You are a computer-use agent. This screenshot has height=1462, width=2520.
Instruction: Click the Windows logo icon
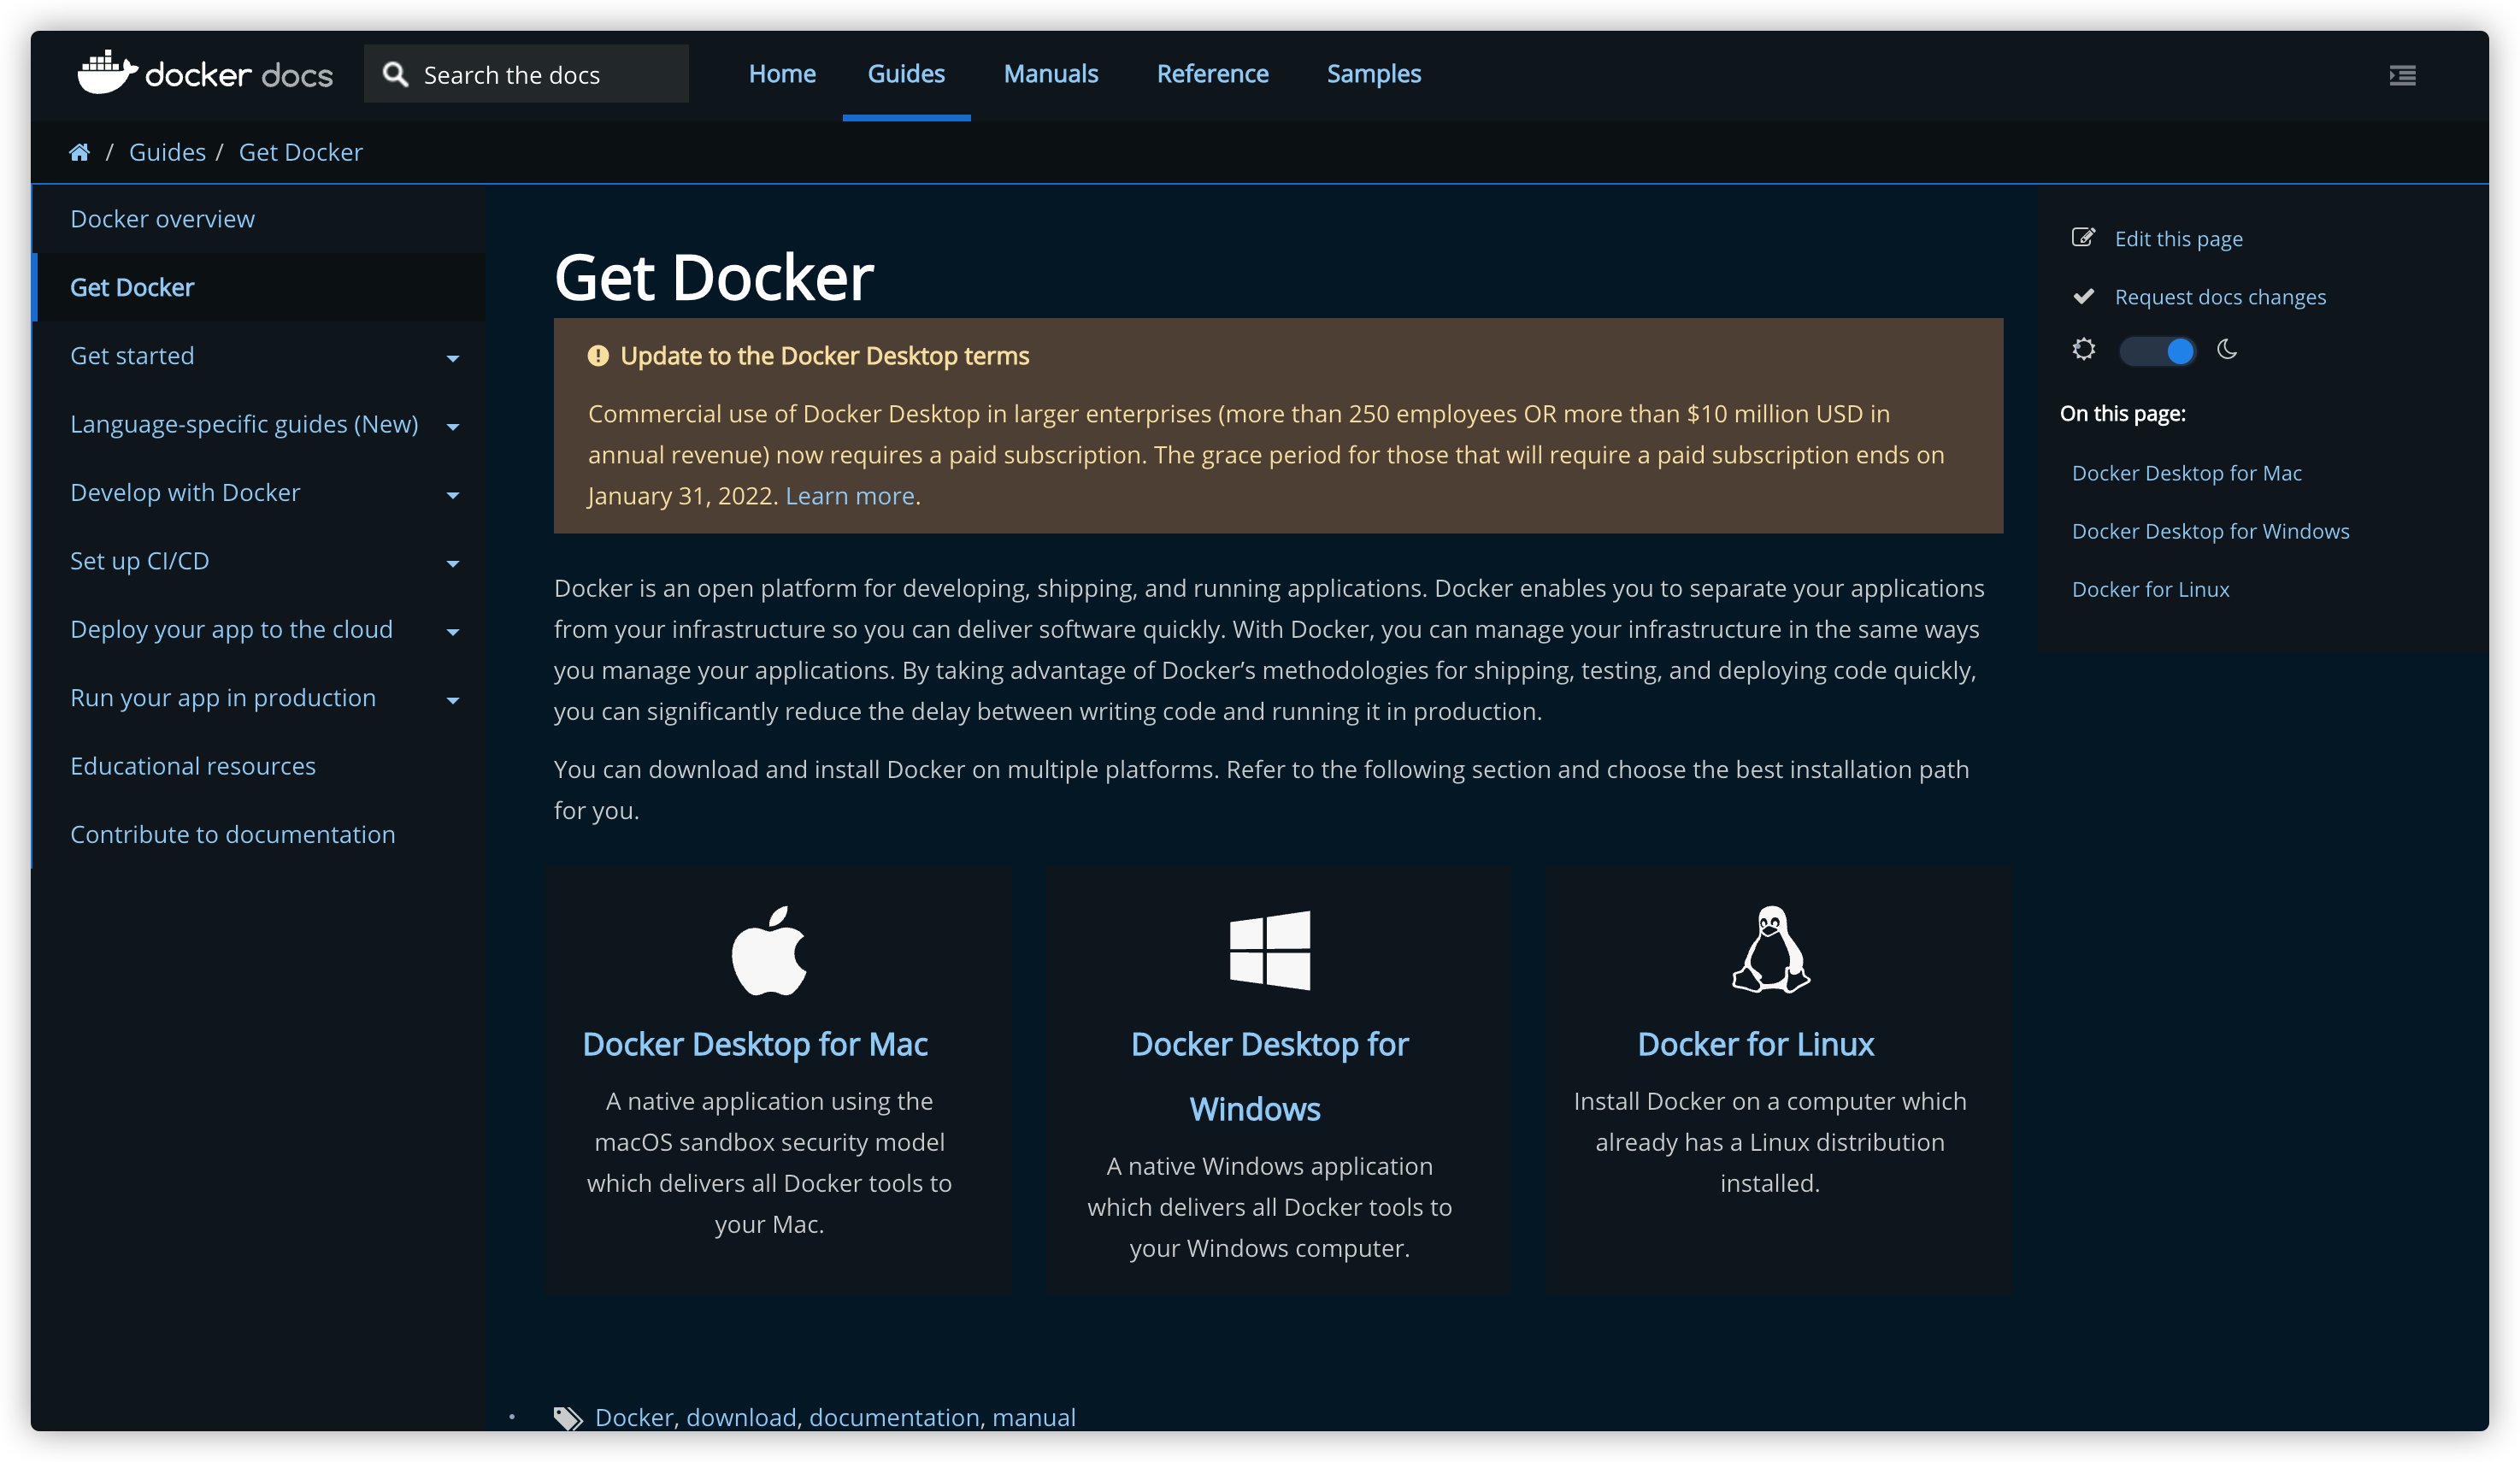coord(1270,951)
